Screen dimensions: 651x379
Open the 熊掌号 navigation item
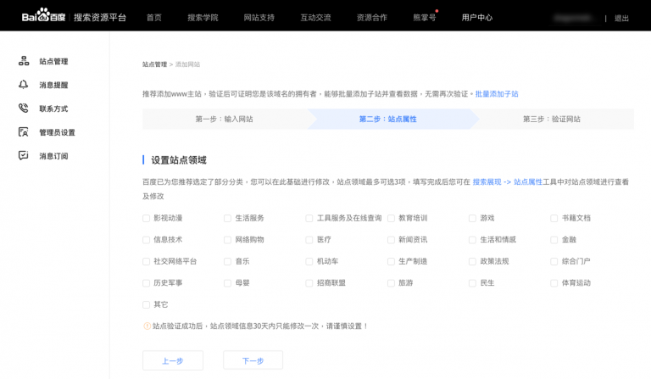(424, 17)
